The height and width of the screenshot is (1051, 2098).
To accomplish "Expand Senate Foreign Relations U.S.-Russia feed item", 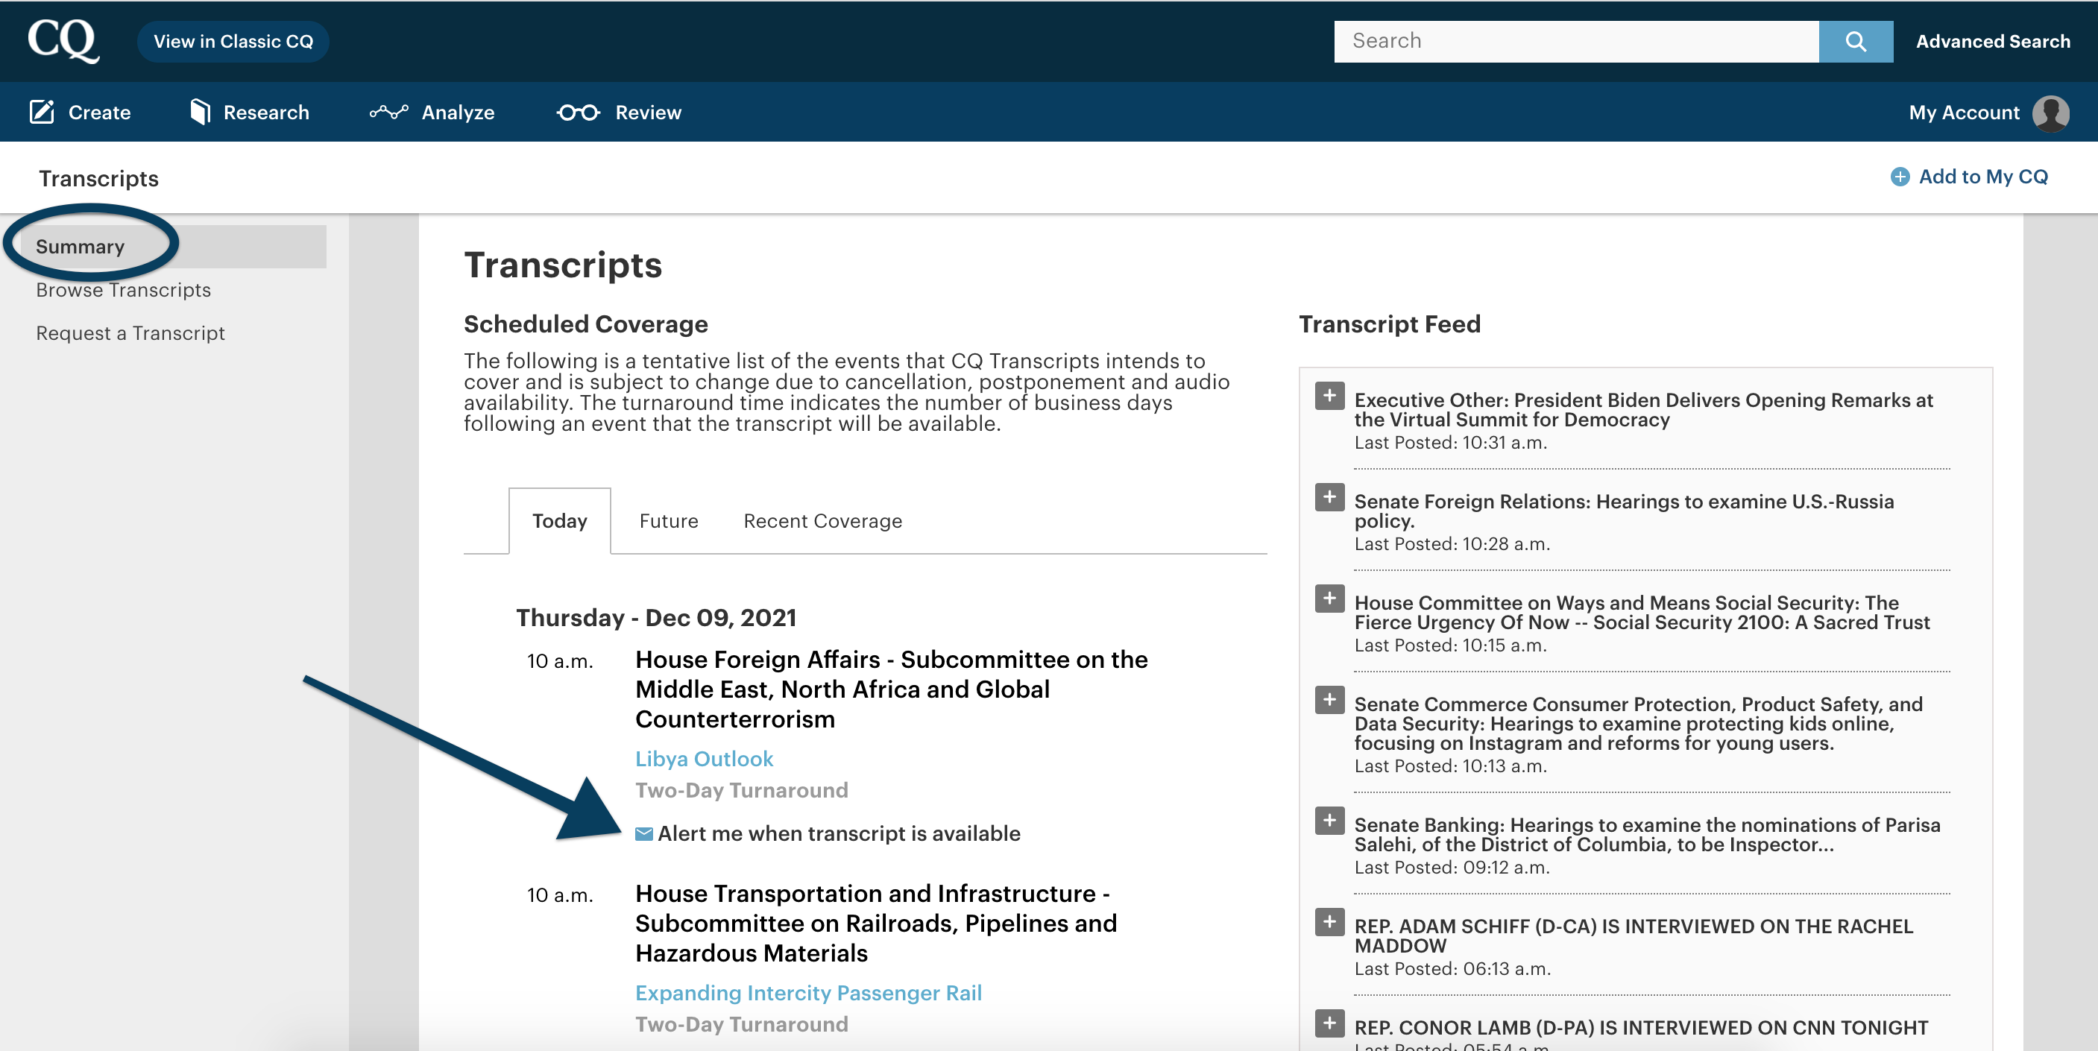I will [1329, 496].
